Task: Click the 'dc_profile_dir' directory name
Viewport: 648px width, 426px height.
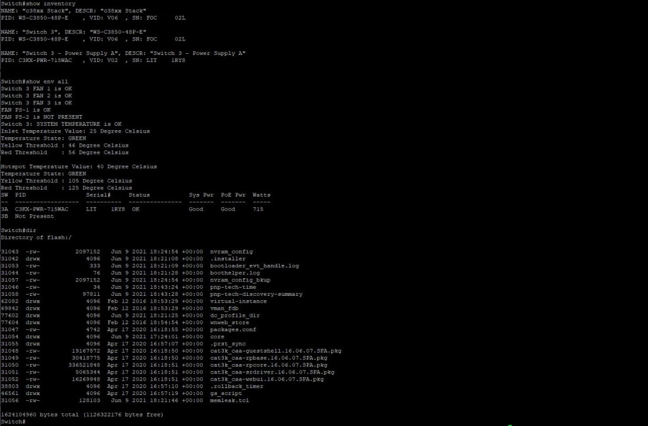Action: [235, 315]
